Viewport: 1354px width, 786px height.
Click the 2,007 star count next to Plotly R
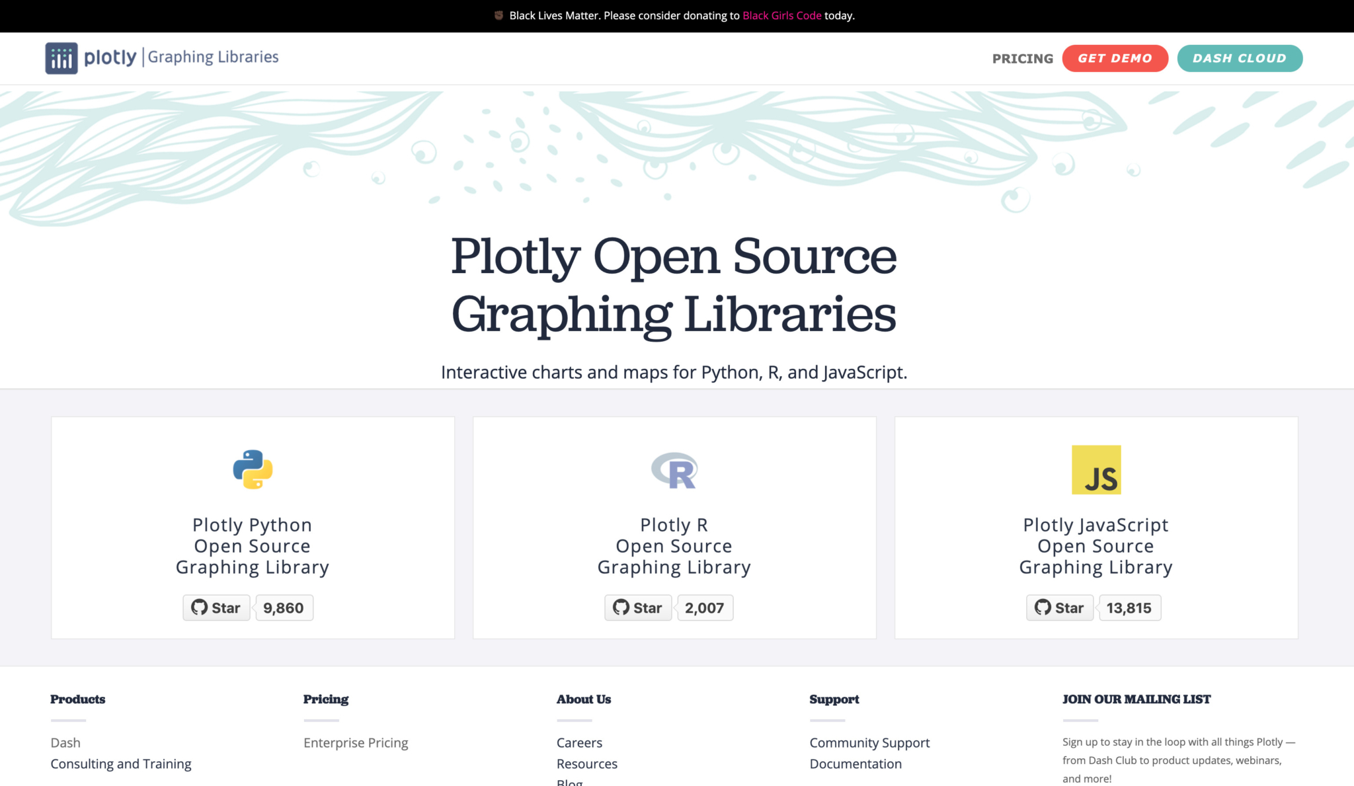705,608
